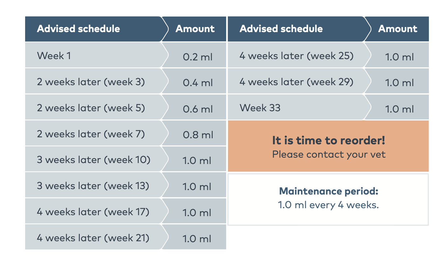
Task: Select the 0.8 ml amount cell
Action: tap(197, 135)
